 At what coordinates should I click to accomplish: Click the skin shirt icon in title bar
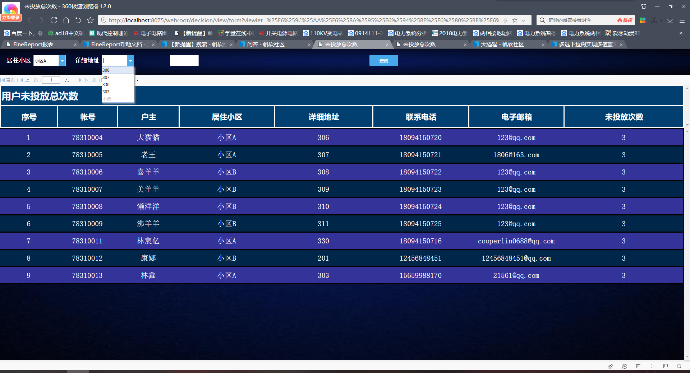(644, 6)
